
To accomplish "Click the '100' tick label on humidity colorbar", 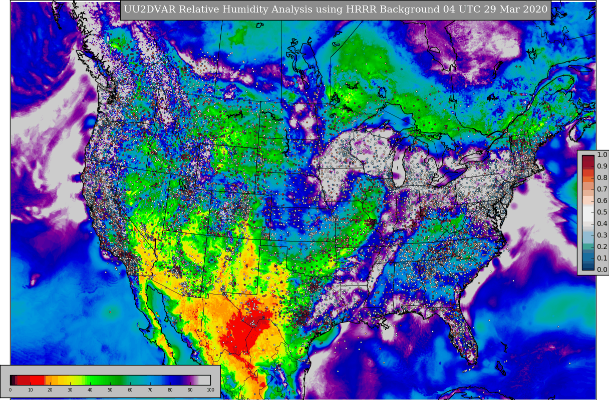I will pyautogui.click(x=210, y=390).
